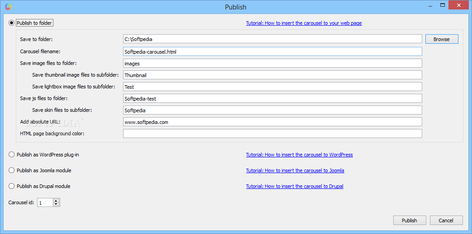Image resolution: width=472 pixels, height=234 pixels.
Task: Focus the thumbnail subfolder field
Action: 272,75
